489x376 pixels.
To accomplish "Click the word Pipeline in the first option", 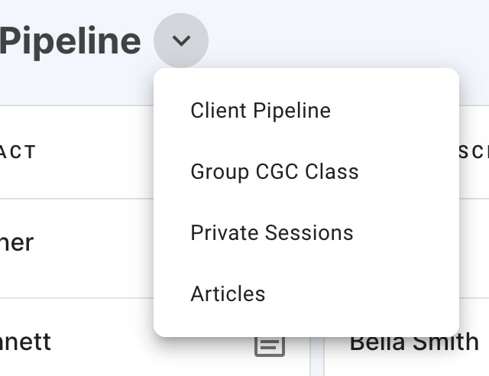I will click(292, 111).
